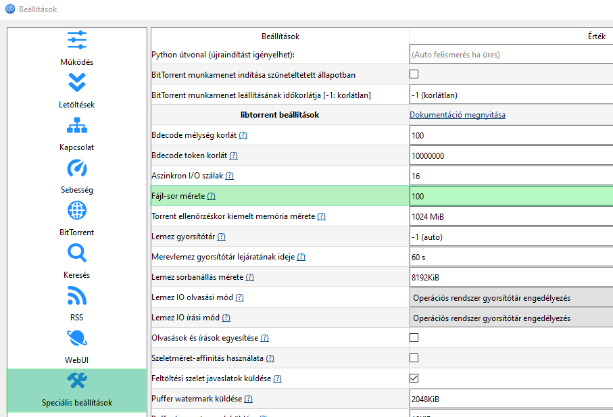Open the Keresés magnifier icon
The width and height of the screenshot is (613, 417).
click(76, 253)
